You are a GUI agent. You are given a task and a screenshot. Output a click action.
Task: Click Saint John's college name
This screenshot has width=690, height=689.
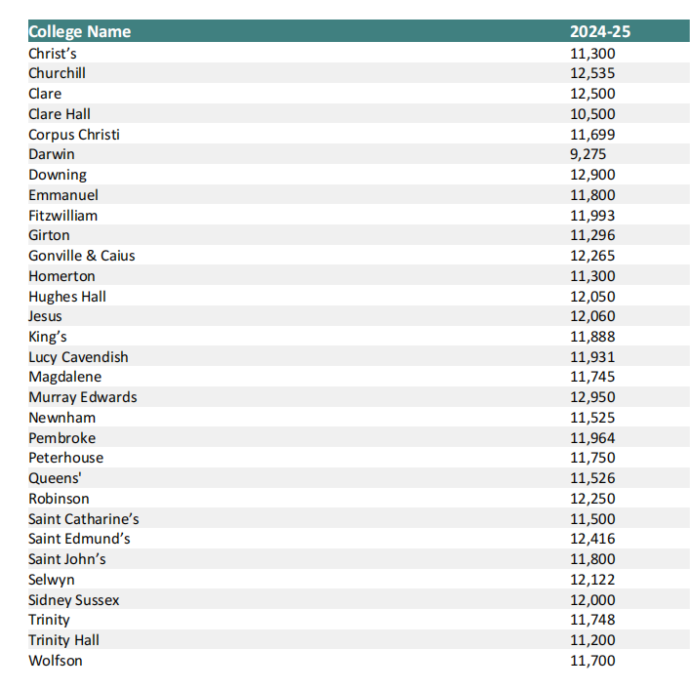click(67, 559)
